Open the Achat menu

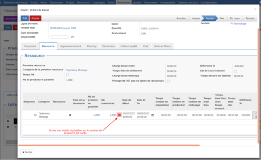34,3
